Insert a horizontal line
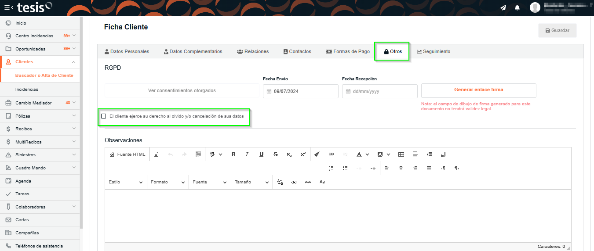This screenshot has height=251, width=594. point(415,154)
